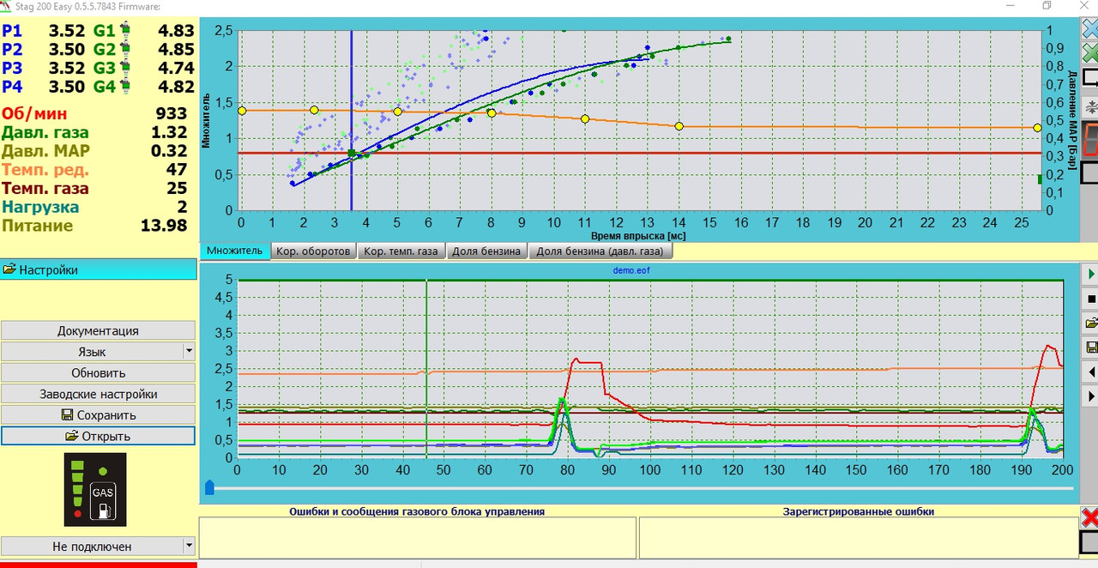
Task: Select the Доля бензина (давл. газа) tab
Action: pyautogui.click(x=601, y=251)
